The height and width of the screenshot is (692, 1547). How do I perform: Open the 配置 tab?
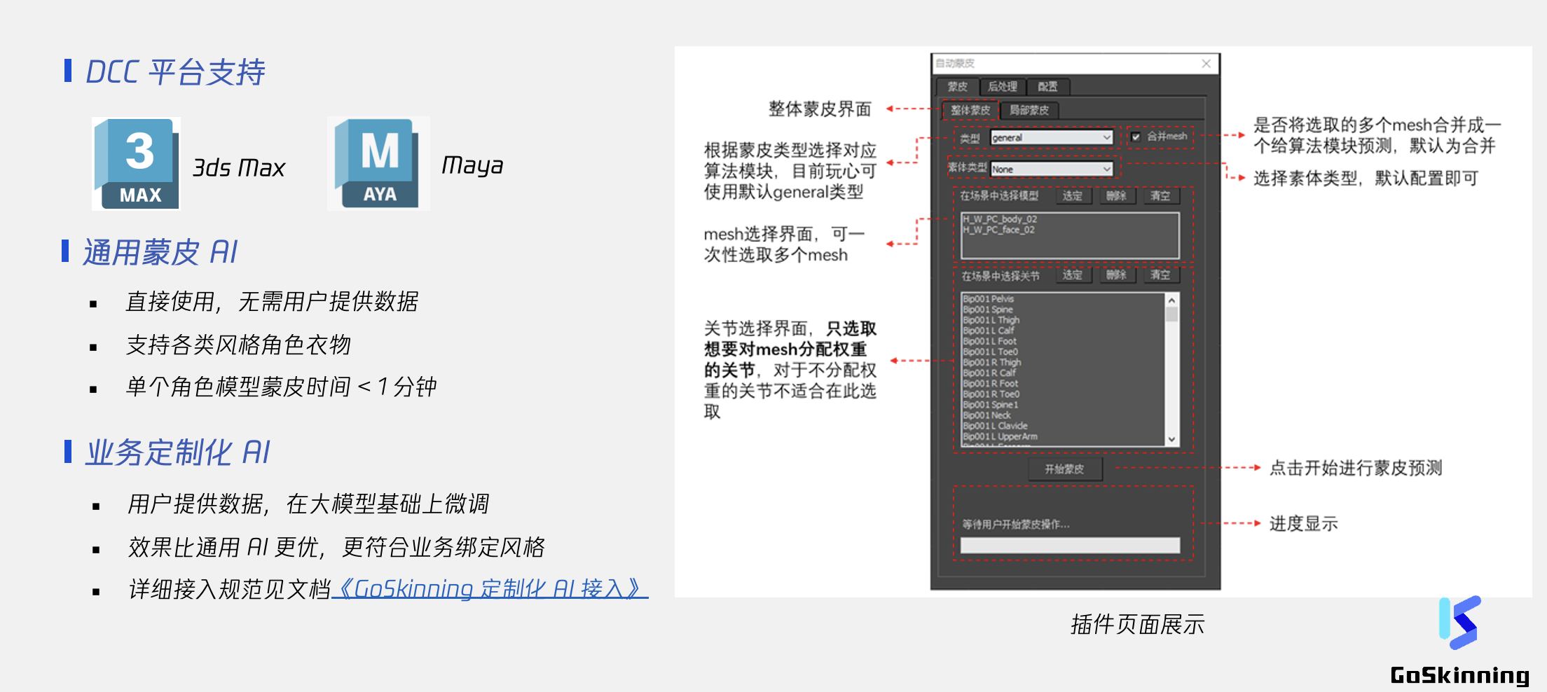[1047, 87]
